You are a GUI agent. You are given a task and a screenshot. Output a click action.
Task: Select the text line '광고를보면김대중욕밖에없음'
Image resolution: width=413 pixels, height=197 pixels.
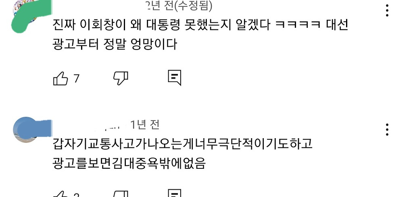click(129, 163)
